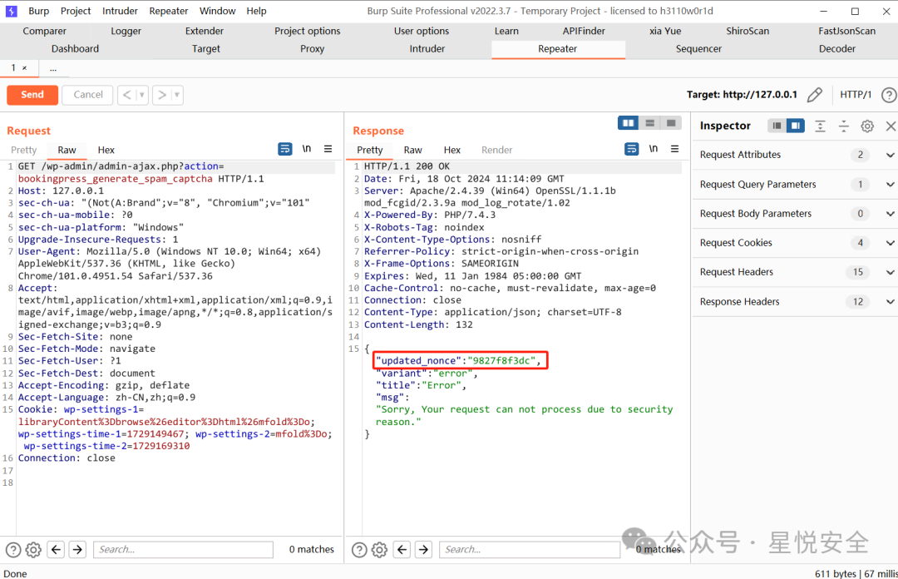The image size is (898, 579).
Task: Go to next match in Request search
Action: pos(77,549)
